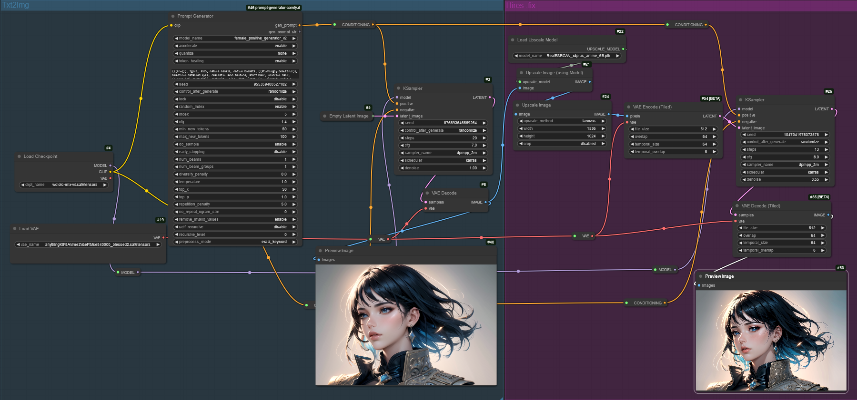Image resolution: width=857 pixels, height=400 pixels.
Task: Collapse the Upscale Image (using Model) node dot
Action: (521, 73)
